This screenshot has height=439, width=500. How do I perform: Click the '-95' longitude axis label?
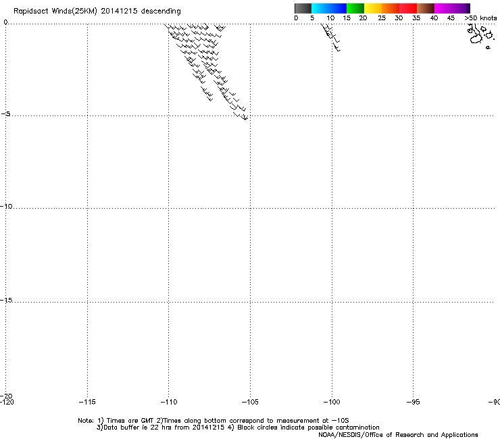tap(414, 402)
